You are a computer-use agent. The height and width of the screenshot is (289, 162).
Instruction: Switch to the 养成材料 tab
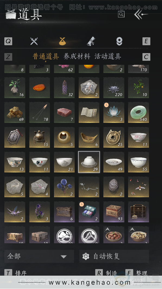(77, 56)
